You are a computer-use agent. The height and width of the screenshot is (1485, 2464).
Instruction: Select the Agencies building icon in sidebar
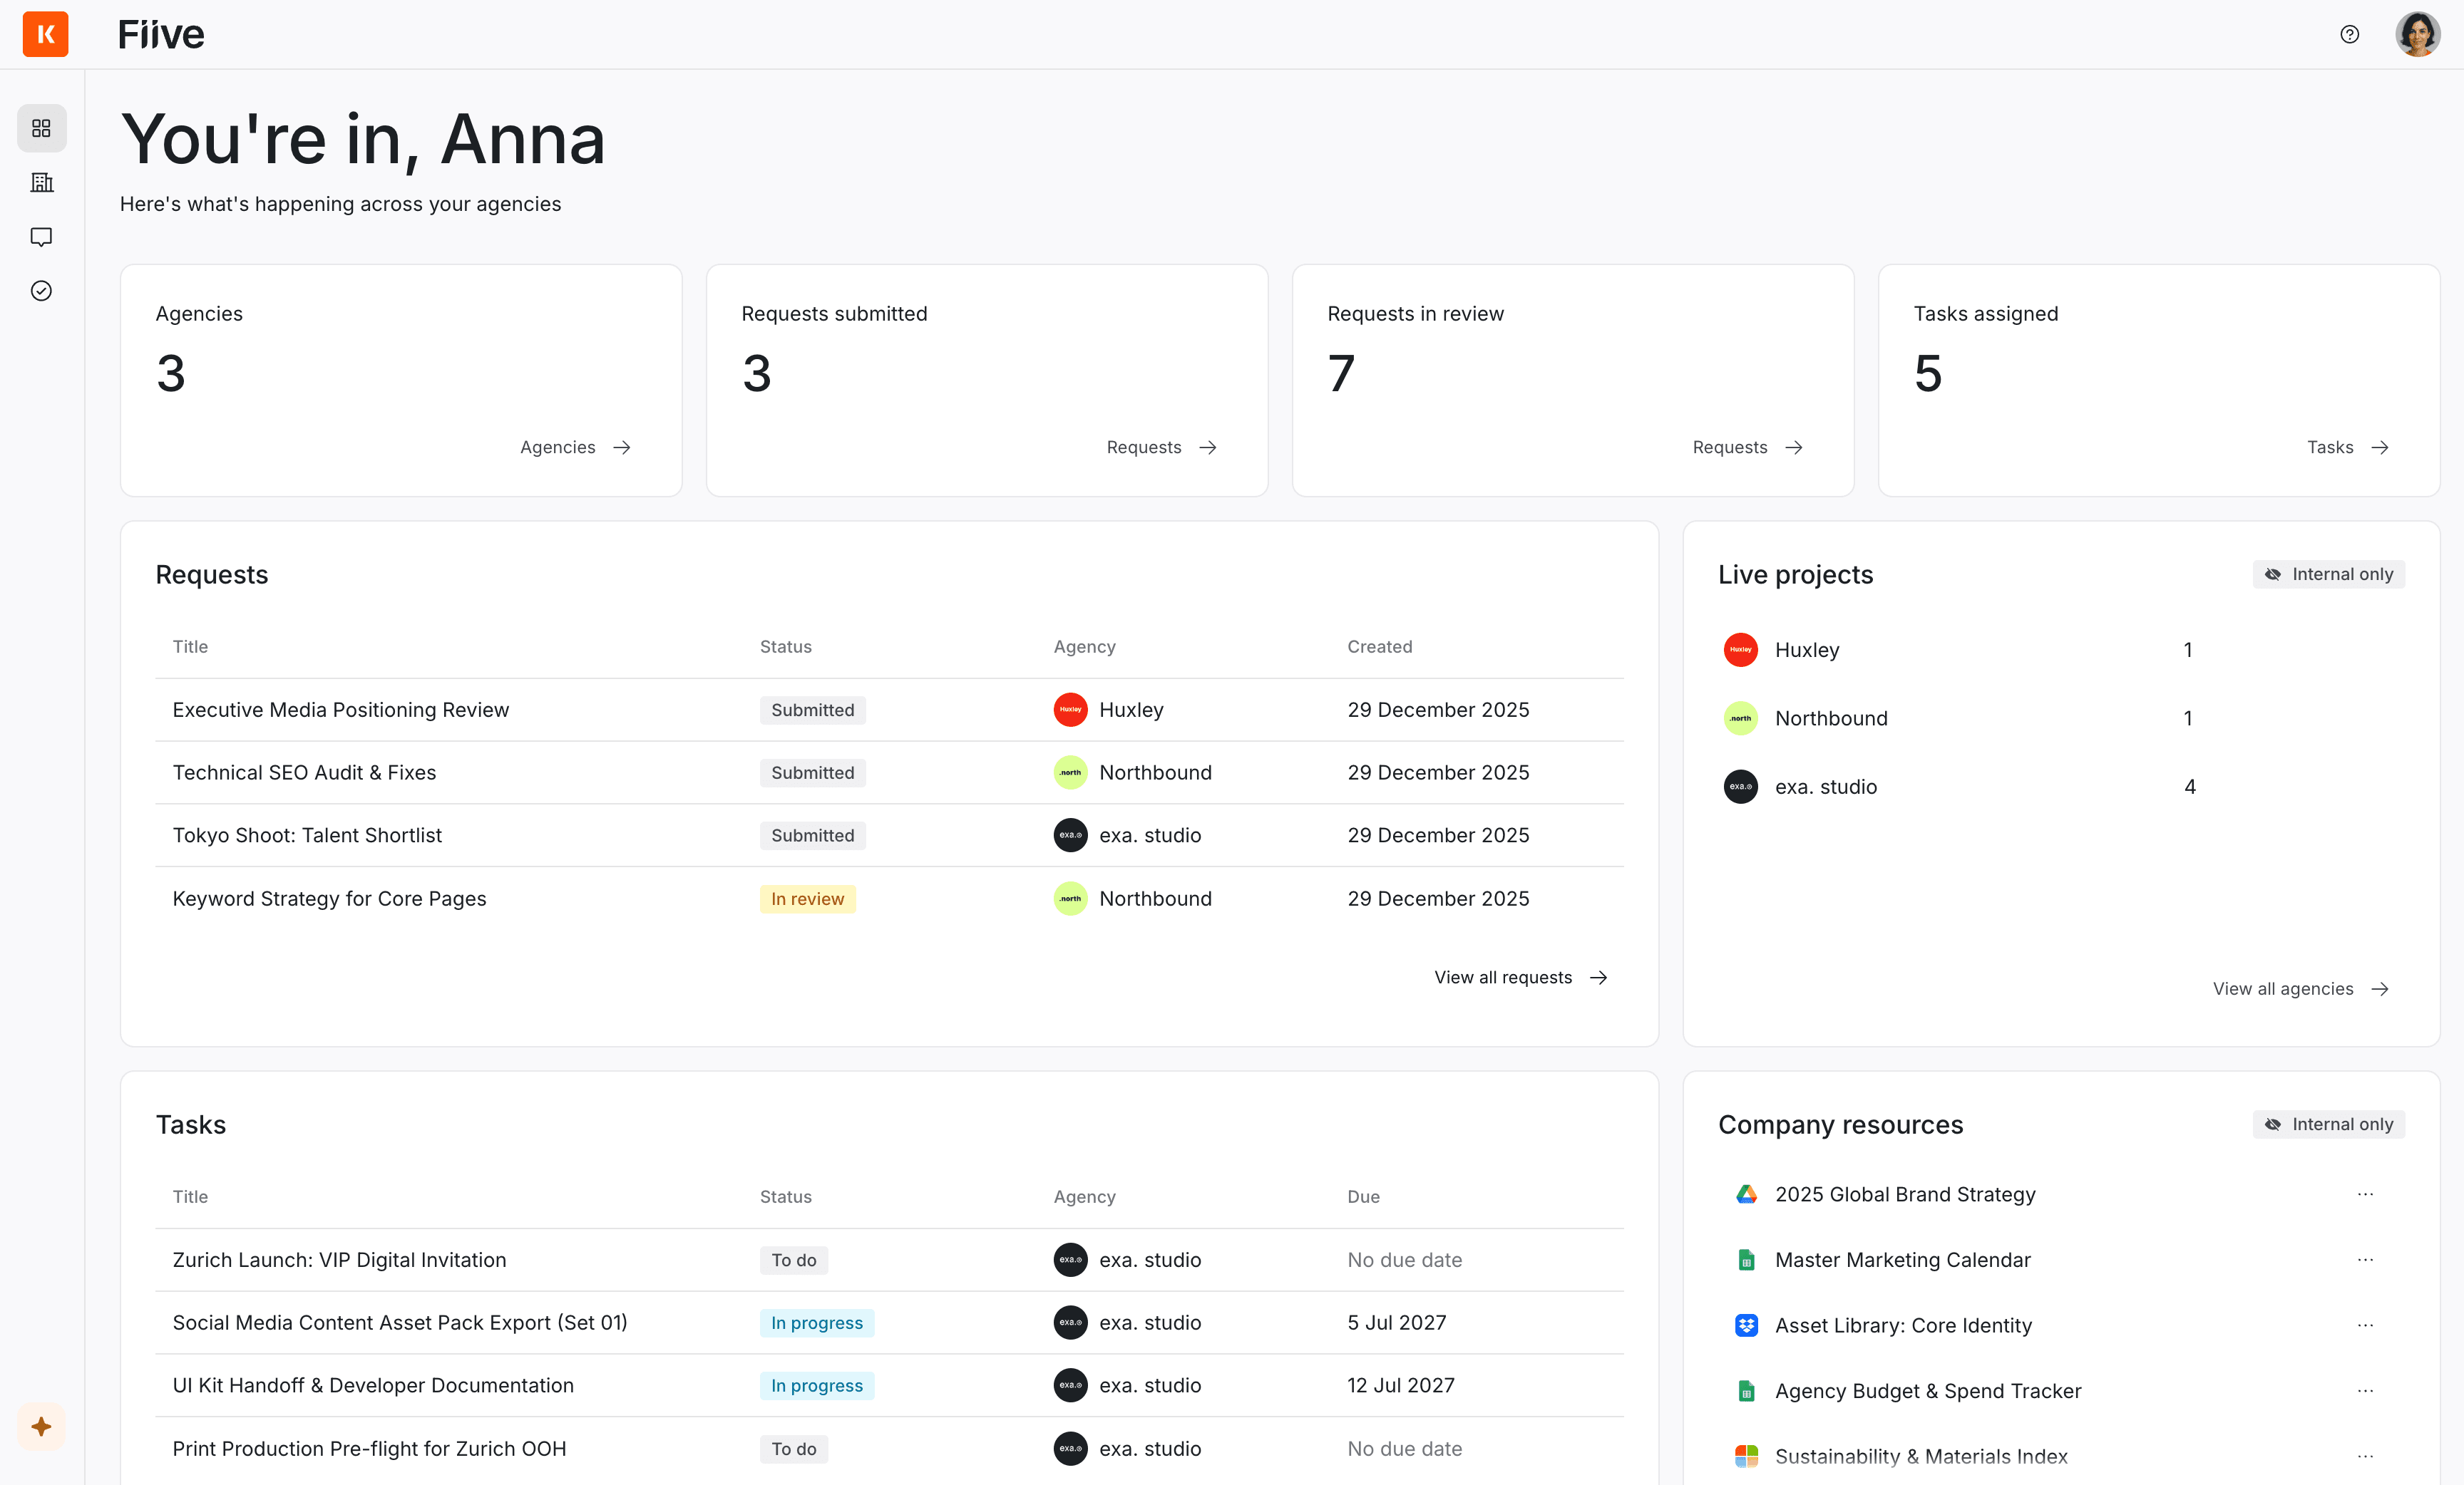(41, 183)
